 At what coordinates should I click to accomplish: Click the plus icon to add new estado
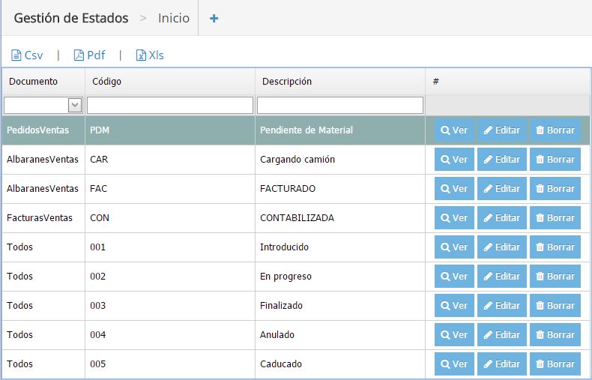214,18
